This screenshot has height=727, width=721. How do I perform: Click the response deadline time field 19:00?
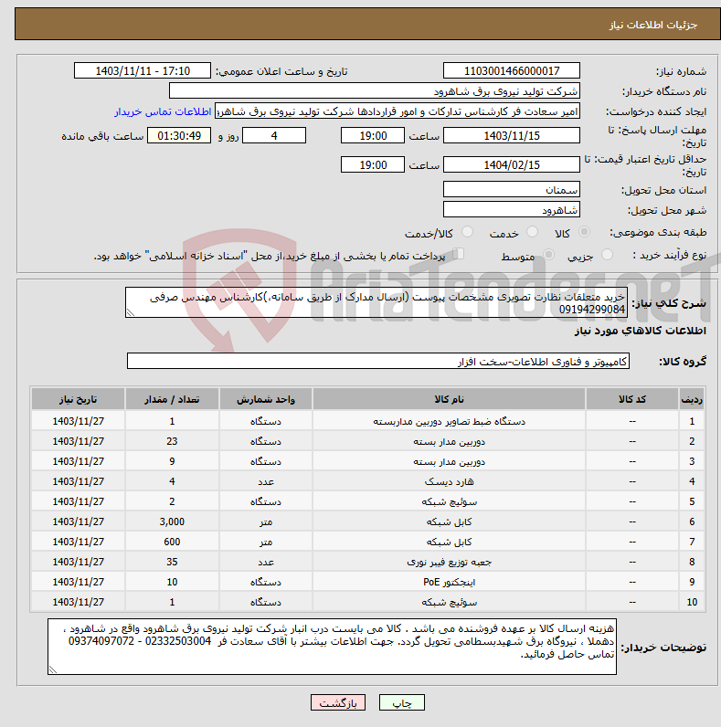pyautogui.click(x=373, y=136)
